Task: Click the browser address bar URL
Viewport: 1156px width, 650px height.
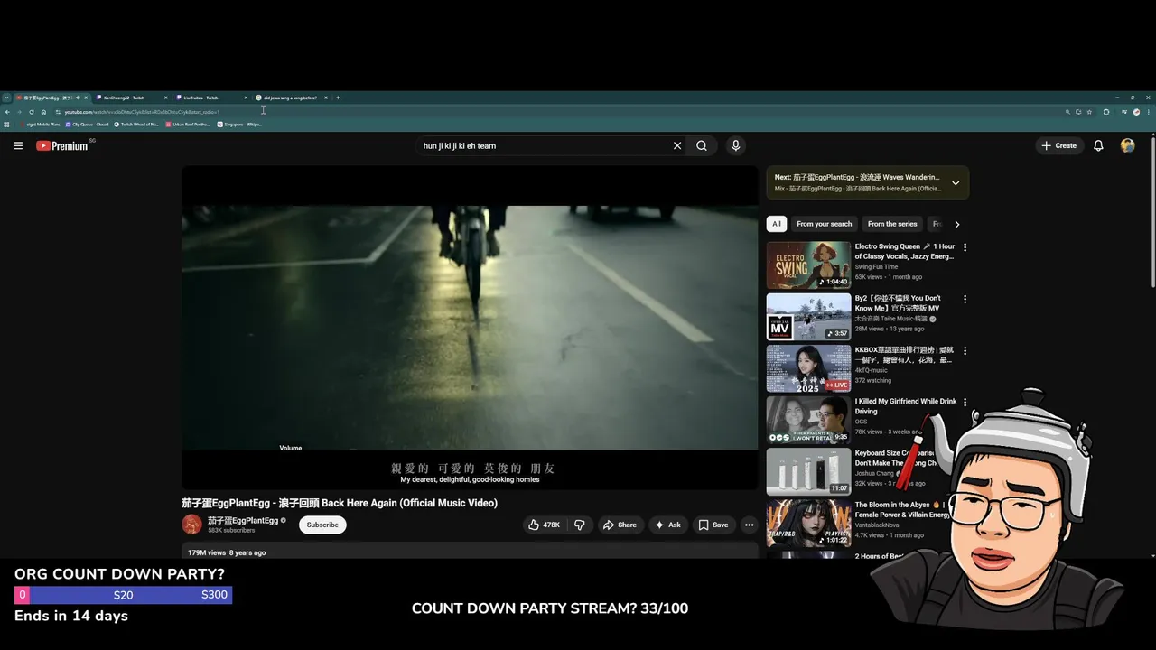Action: click(x=142, y=112)
